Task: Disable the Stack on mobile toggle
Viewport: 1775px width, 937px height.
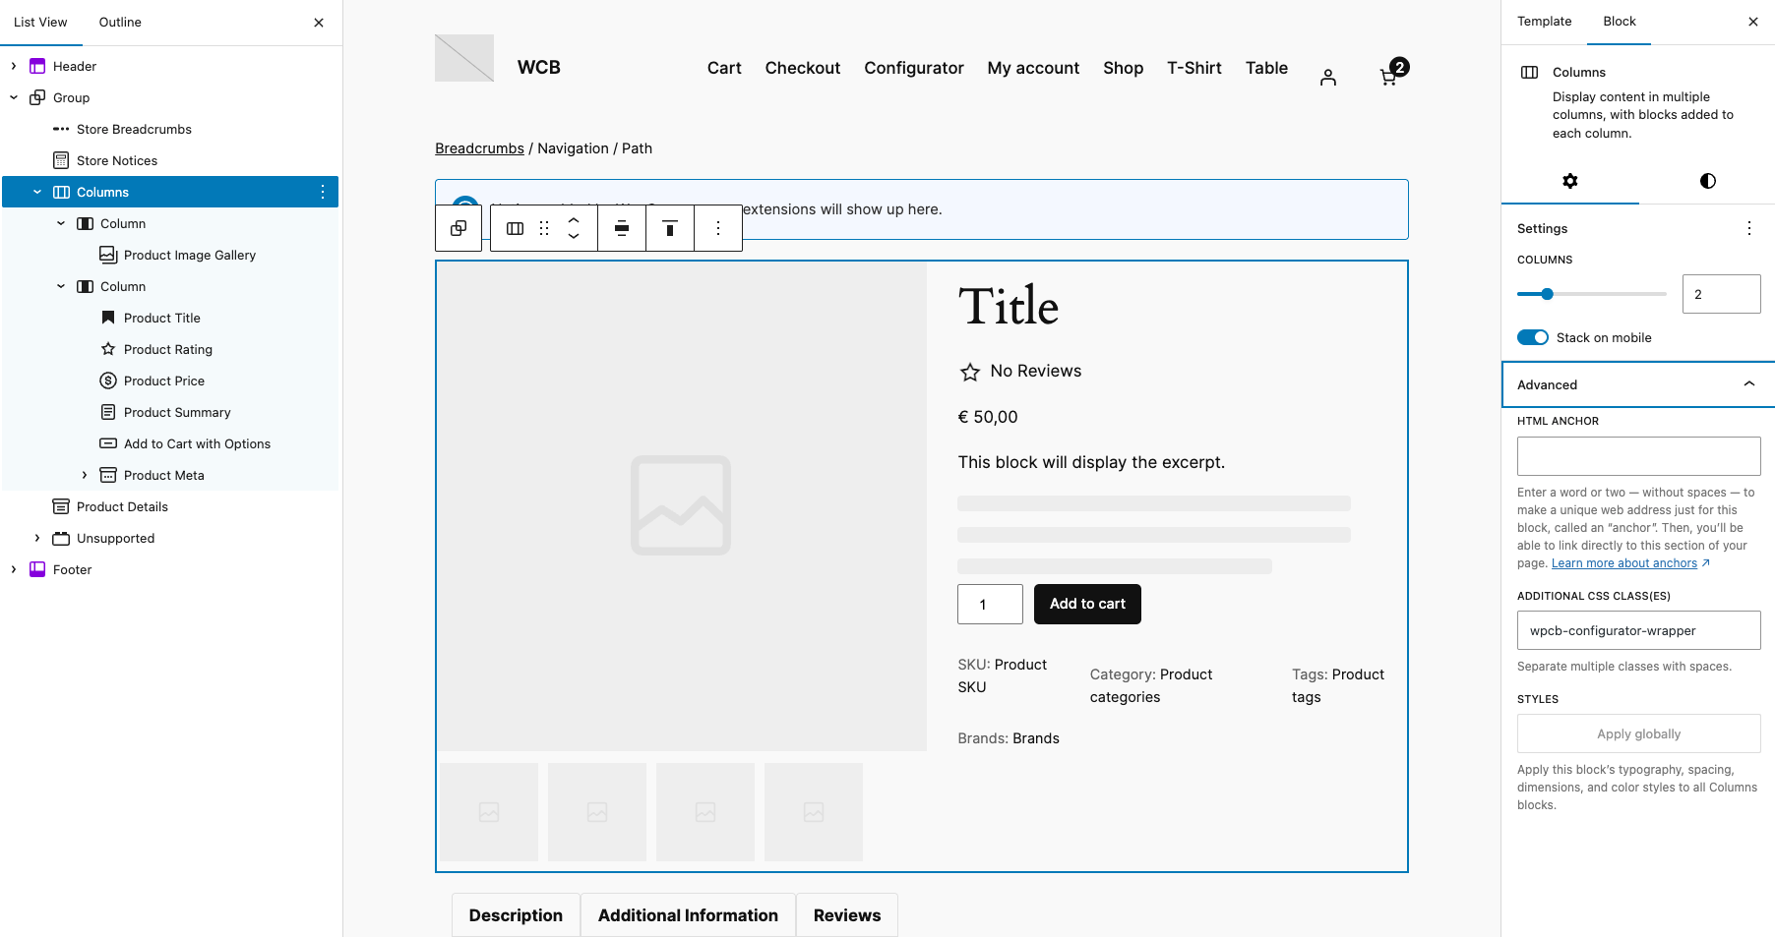Action: 1532,337
